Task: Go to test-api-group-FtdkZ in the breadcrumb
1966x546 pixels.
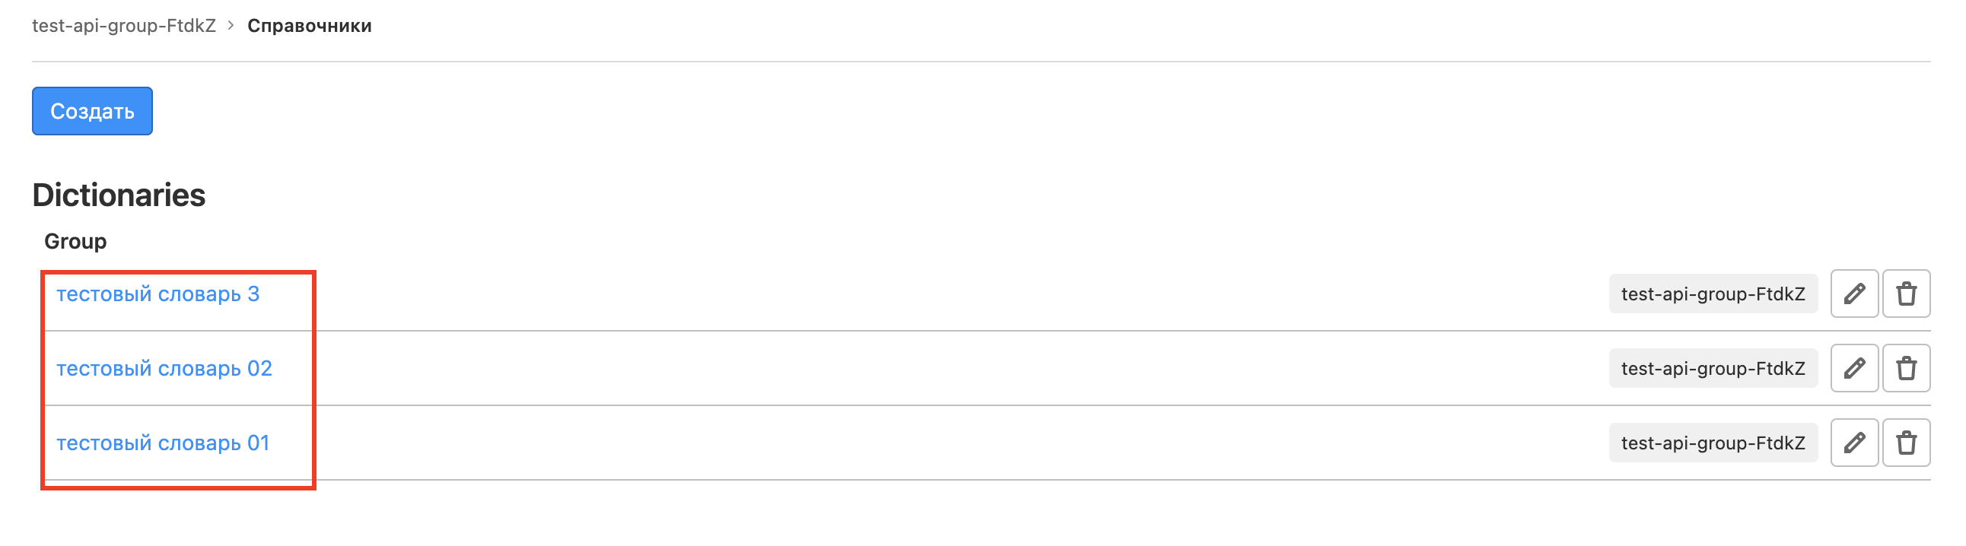Action: coord(124,25)
